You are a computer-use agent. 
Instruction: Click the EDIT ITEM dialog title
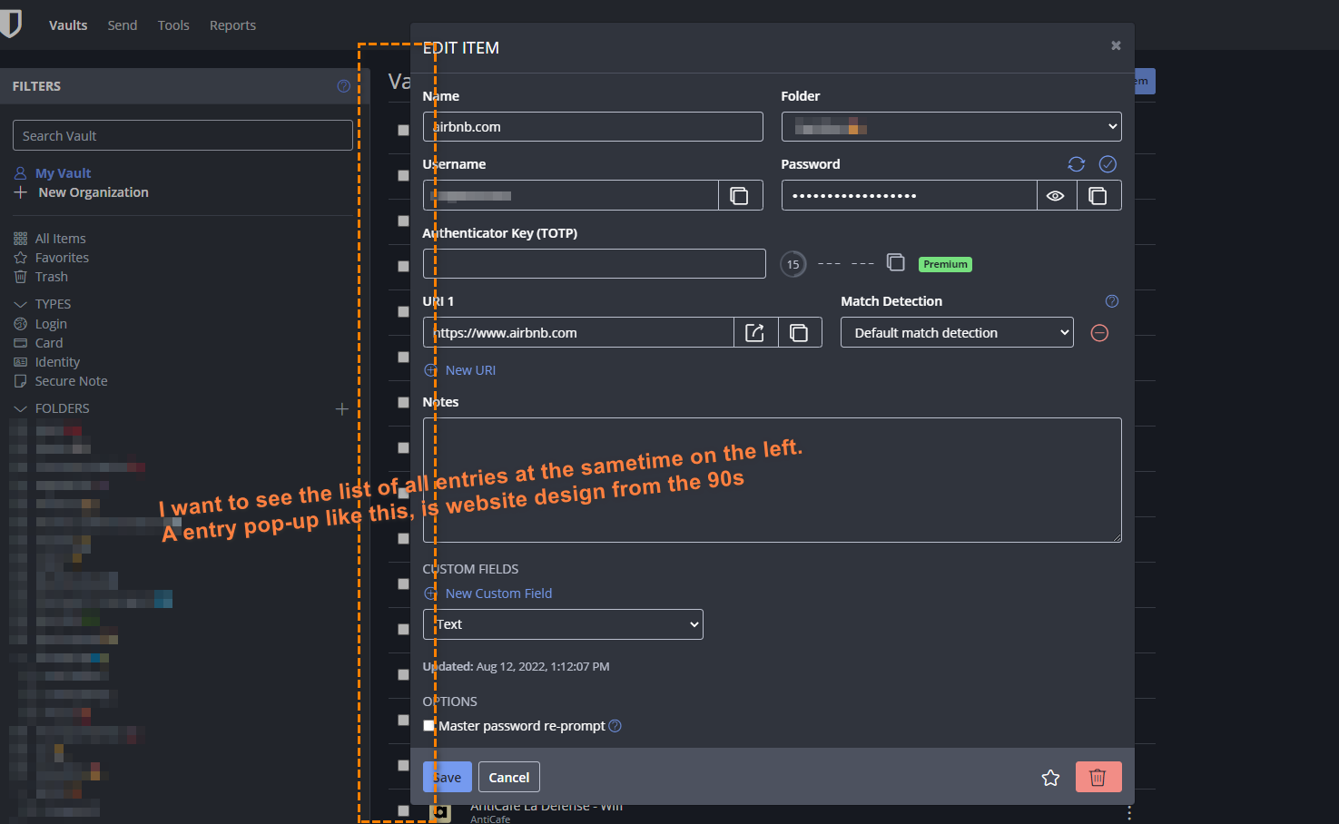click(x=461, y=48)
